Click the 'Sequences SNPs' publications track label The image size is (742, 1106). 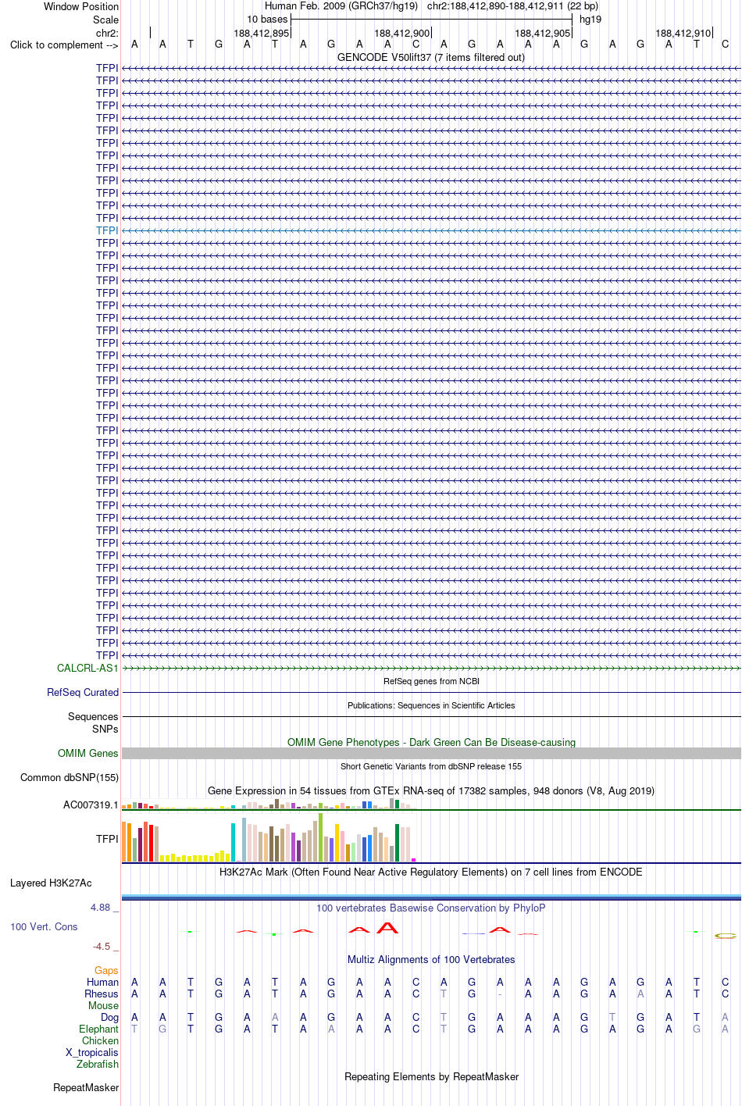click(93, 722)
